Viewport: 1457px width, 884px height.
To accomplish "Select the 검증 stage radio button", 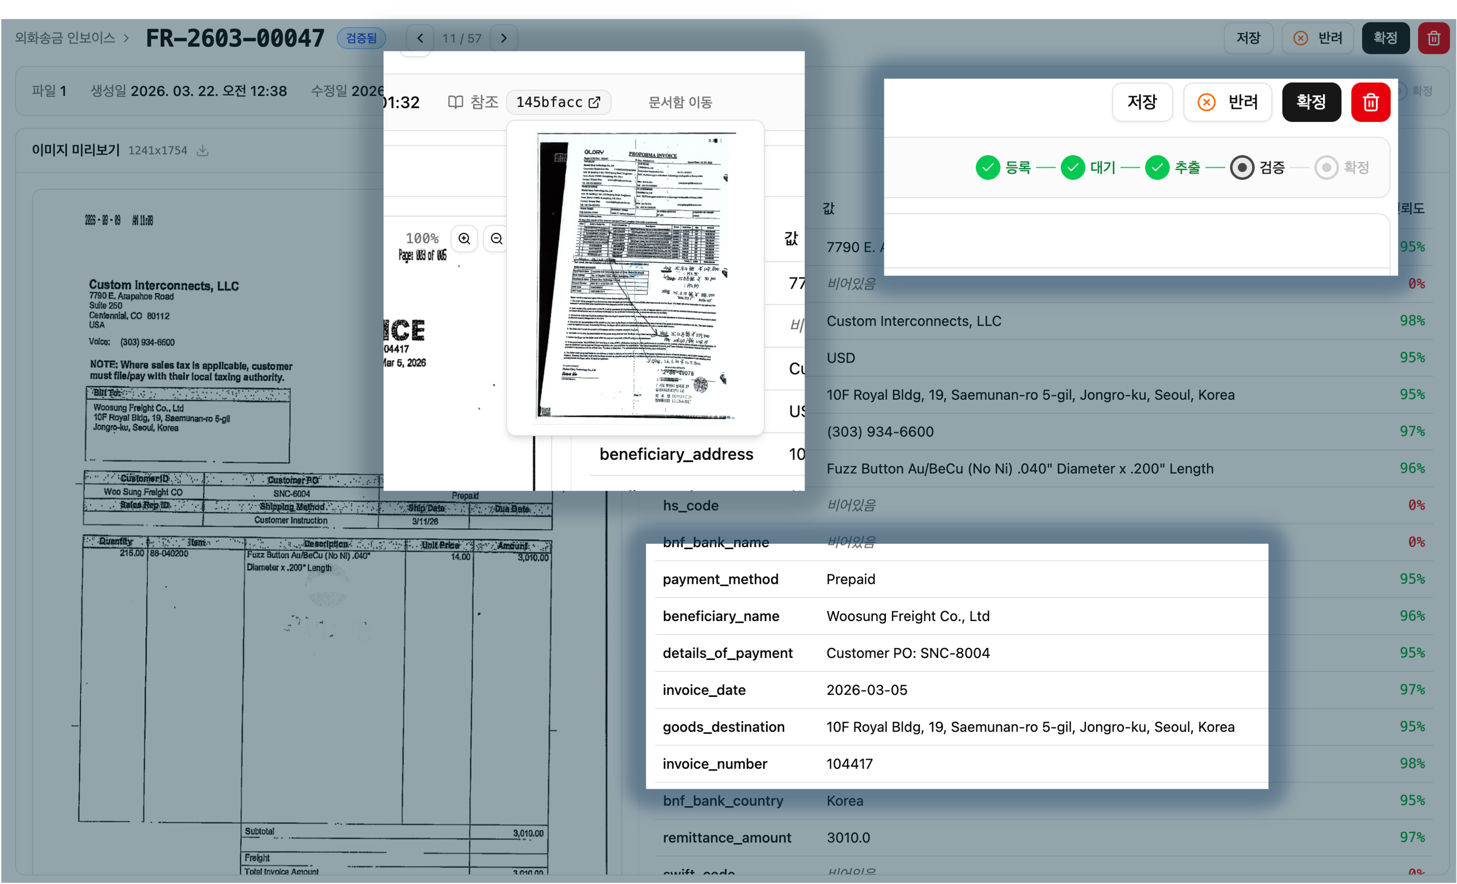I will (x=1242, y=167).
